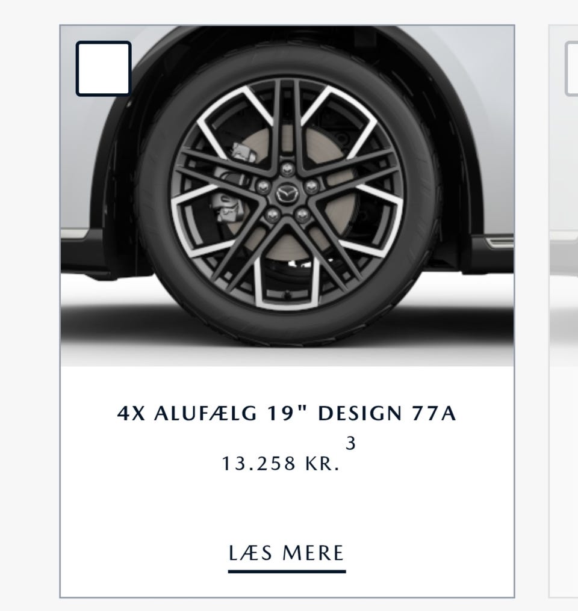The image size is (578, 611).
Task: Click the top lug nut above the Mazda logo
Action: tap(287, 169)
